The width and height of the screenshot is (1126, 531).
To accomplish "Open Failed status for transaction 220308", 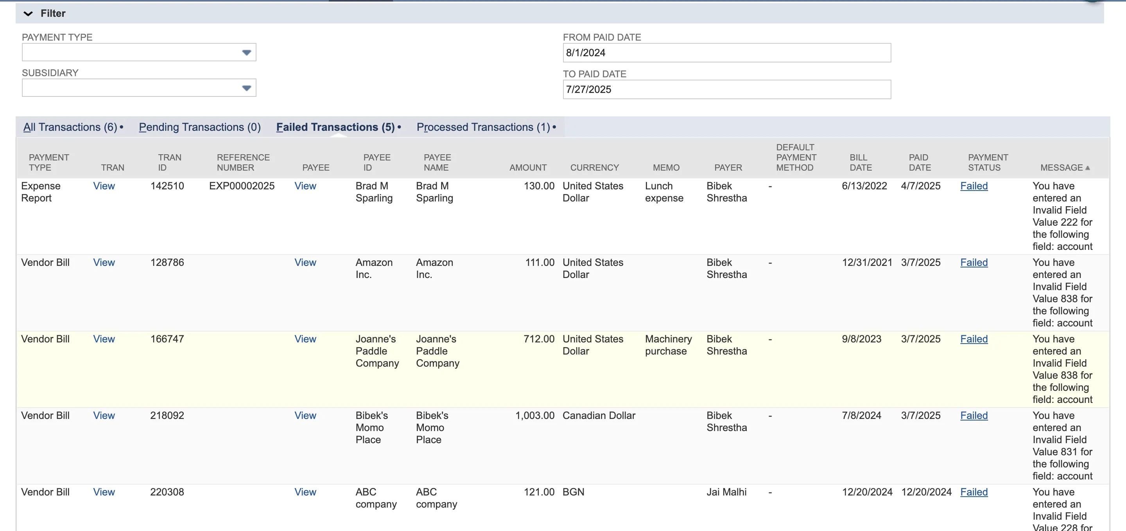I will pos(974,492).
